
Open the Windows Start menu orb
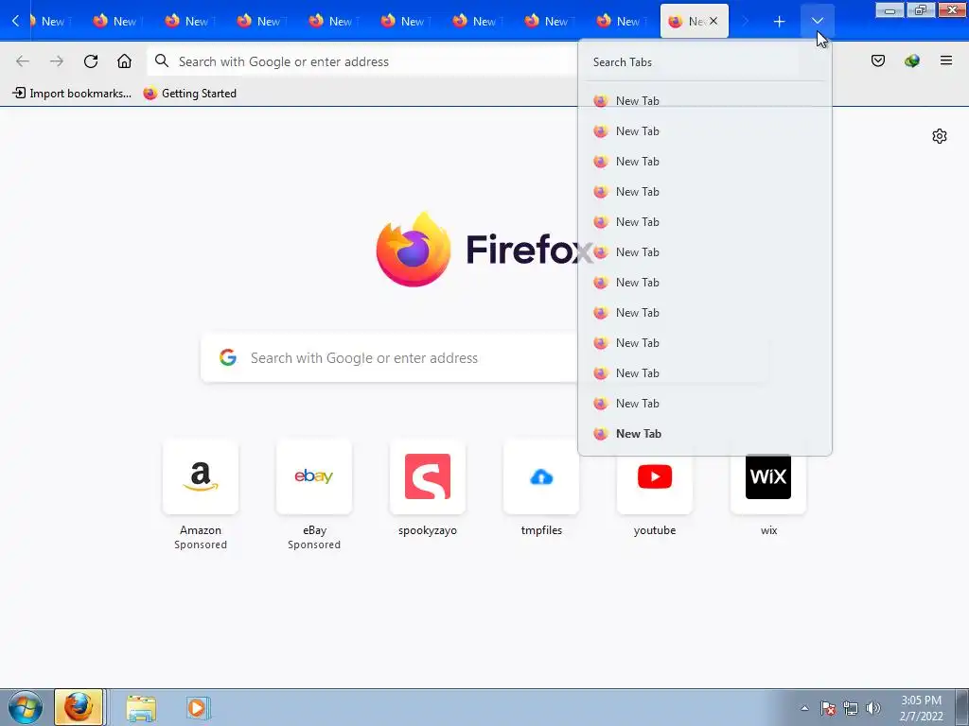26,707
